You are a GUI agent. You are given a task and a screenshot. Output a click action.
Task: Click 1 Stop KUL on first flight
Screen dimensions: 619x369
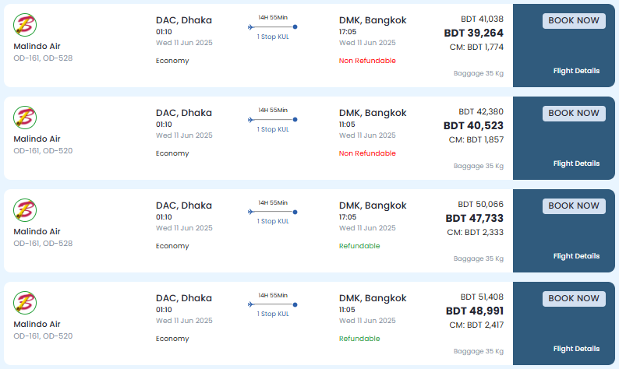click(273, 37)
